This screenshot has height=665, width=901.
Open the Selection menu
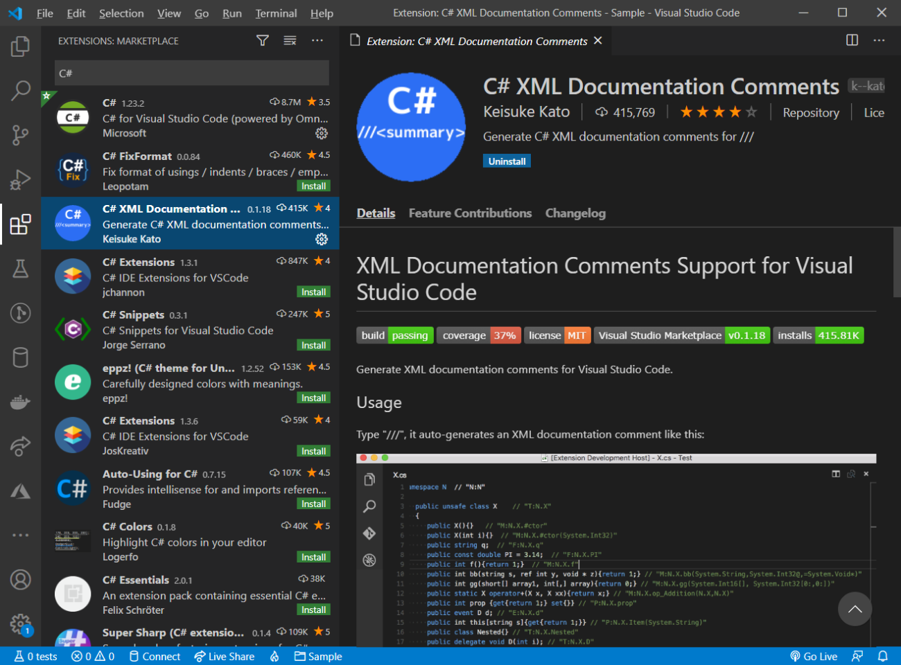click(x=121, y=13)
